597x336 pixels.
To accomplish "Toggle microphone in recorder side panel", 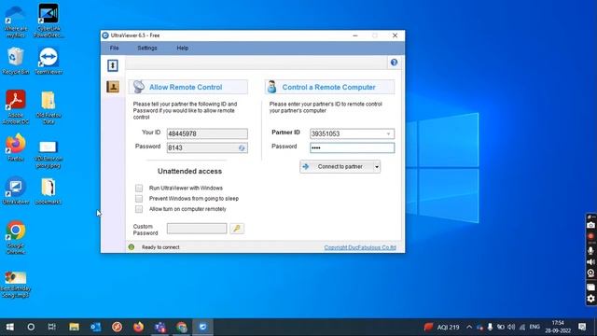I will coord(590,250).
